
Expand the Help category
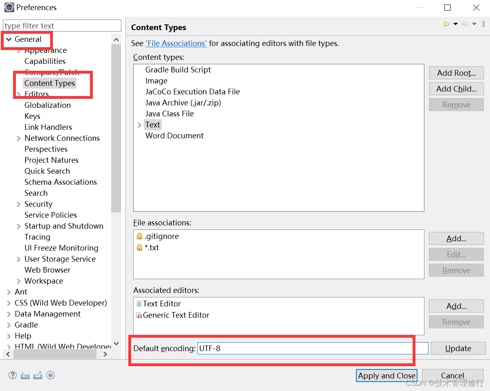point(9,336)
